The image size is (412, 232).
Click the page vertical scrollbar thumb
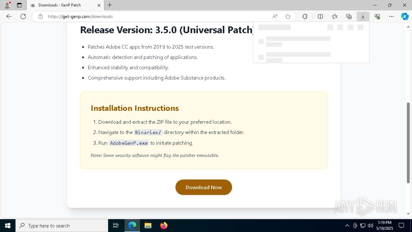(408, 143)
